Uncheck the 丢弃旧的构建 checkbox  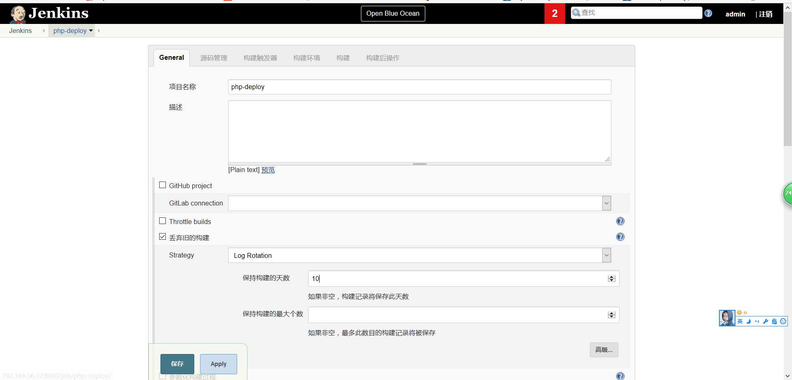coord(163,237)
